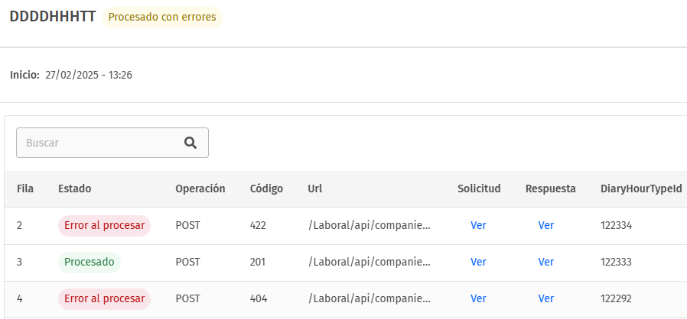Click the Url cell in row 4
The image size is (687, 319).
coord(370,299)
